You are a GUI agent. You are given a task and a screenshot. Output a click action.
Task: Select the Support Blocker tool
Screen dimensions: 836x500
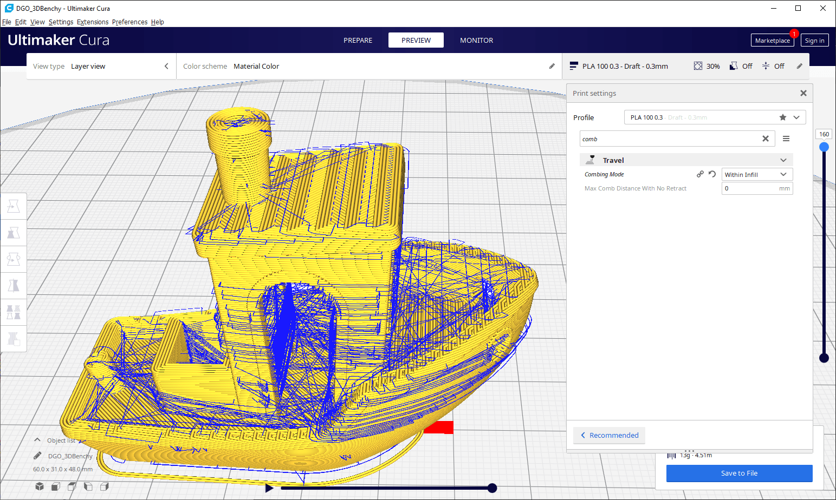pos(14,339)
